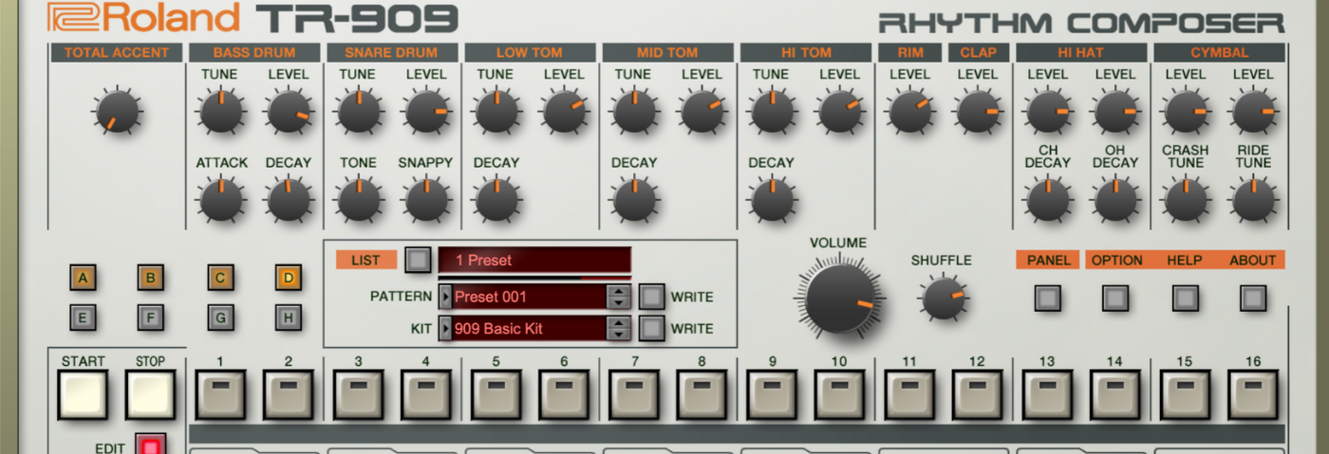The image size is (1329, 454).
Task: Start the sequencer with START
Action: point(83,395)
